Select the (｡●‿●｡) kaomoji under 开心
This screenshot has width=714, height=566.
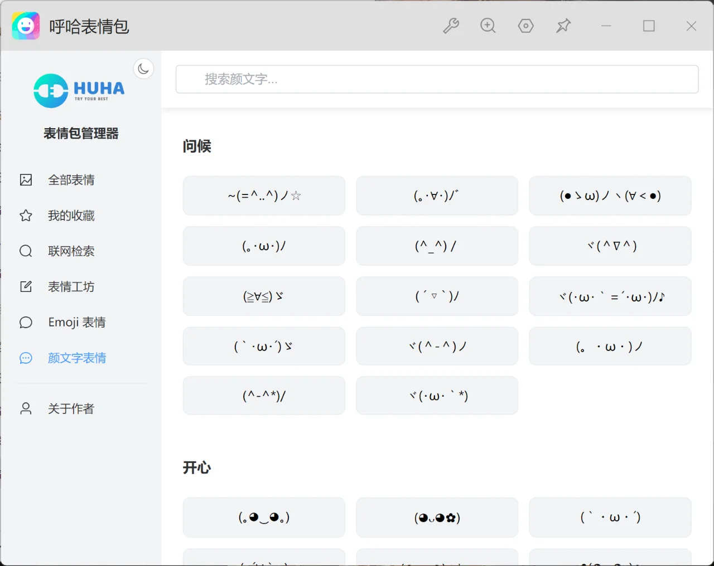(x=263, y=517)
